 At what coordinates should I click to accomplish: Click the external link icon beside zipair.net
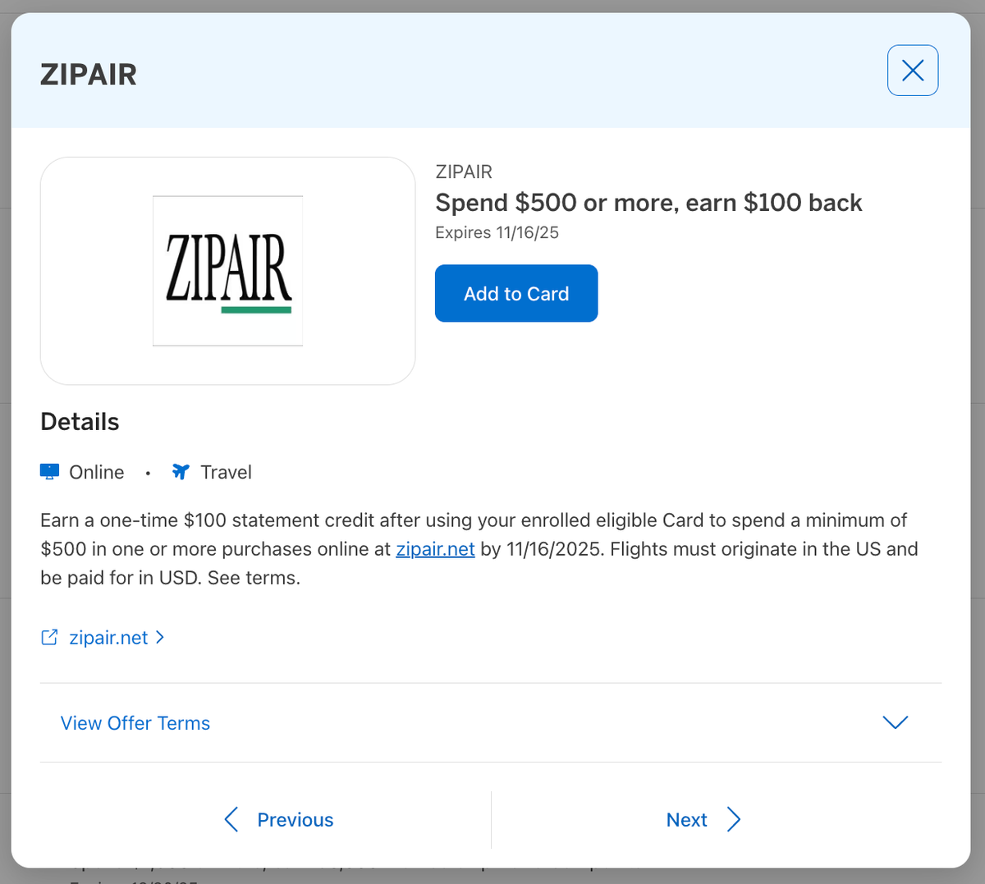[49, 638]
